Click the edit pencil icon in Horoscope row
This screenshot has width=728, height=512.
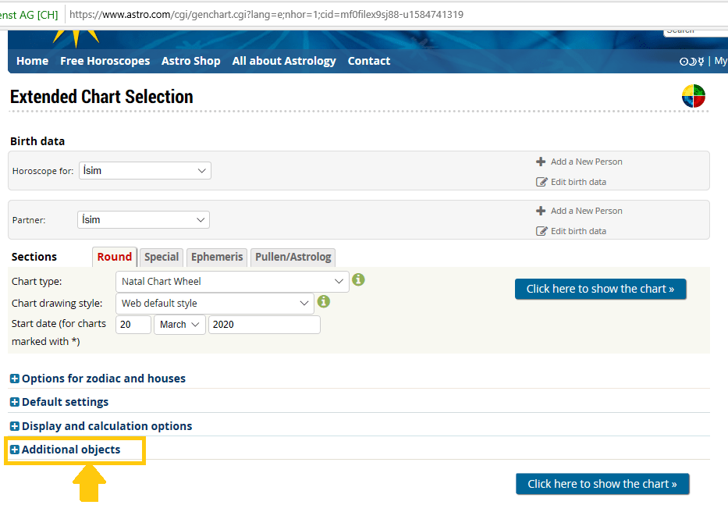click(x=542, y=182)
